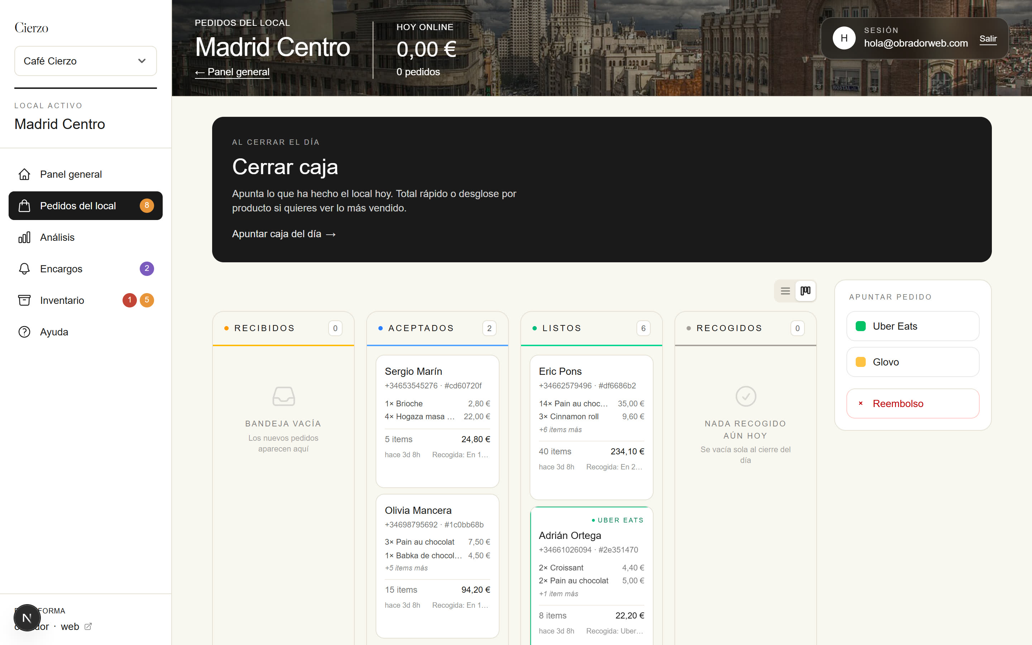Add a Glovo order
1032x645 pixels.
[913, 362]
